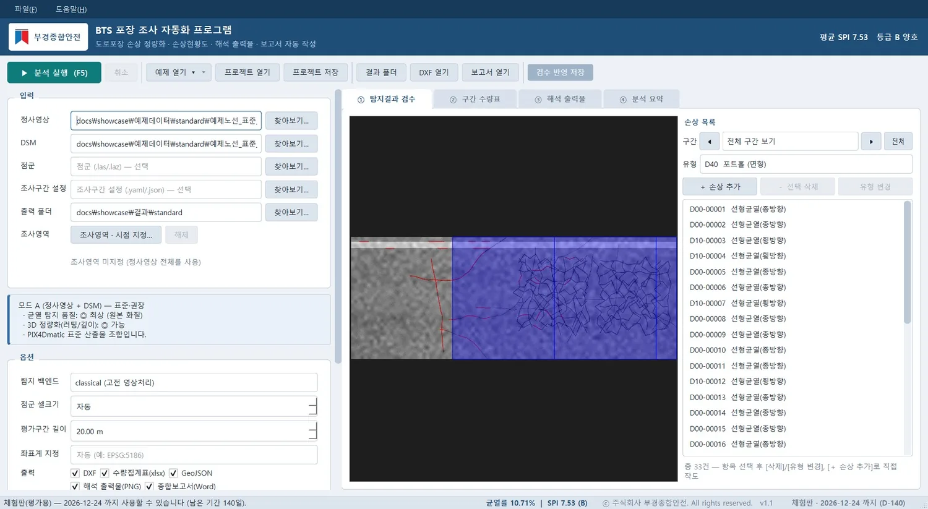Image resolution: width=928 pixels, height=509 pixels.
Task: Open the 탐지 백엔드 combo box
Action: point(194,383)
